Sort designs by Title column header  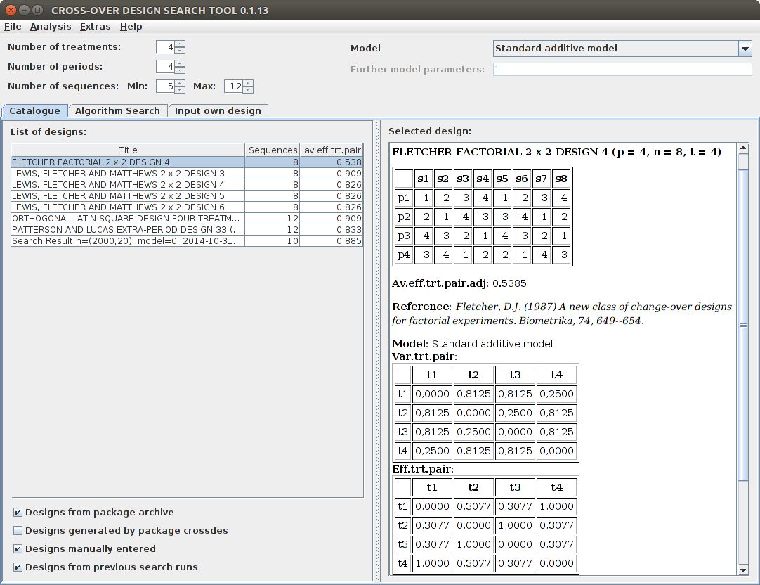tap(128, 150)
